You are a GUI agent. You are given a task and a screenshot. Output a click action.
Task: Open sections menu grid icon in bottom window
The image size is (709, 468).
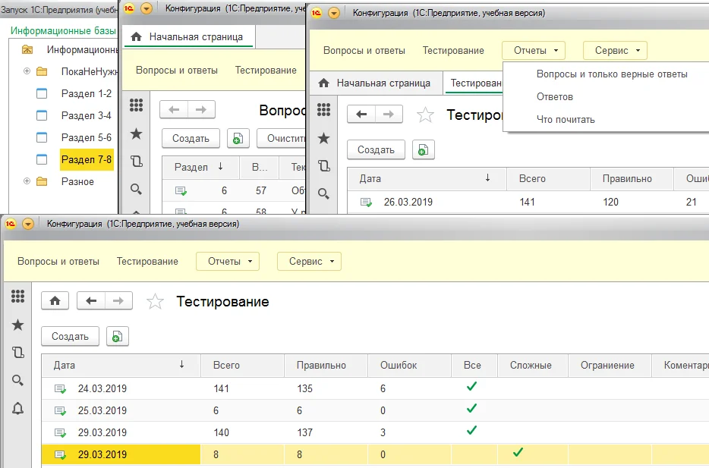[17, 297]
